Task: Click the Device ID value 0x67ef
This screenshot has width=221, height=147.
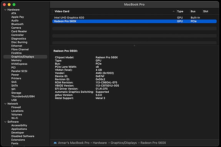Action: pos(100,76)
